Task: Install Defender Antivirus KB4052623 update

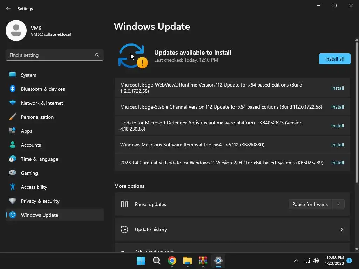Action: click(338, 126)
